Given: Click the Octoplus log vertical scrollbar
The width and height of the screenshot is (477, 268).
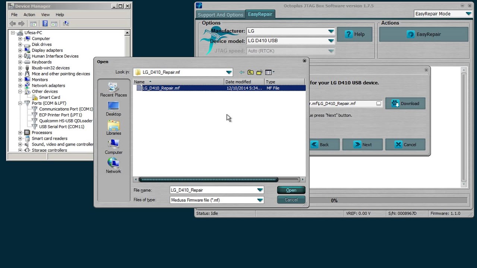Looking at the screenshot, I should point(464,127).
